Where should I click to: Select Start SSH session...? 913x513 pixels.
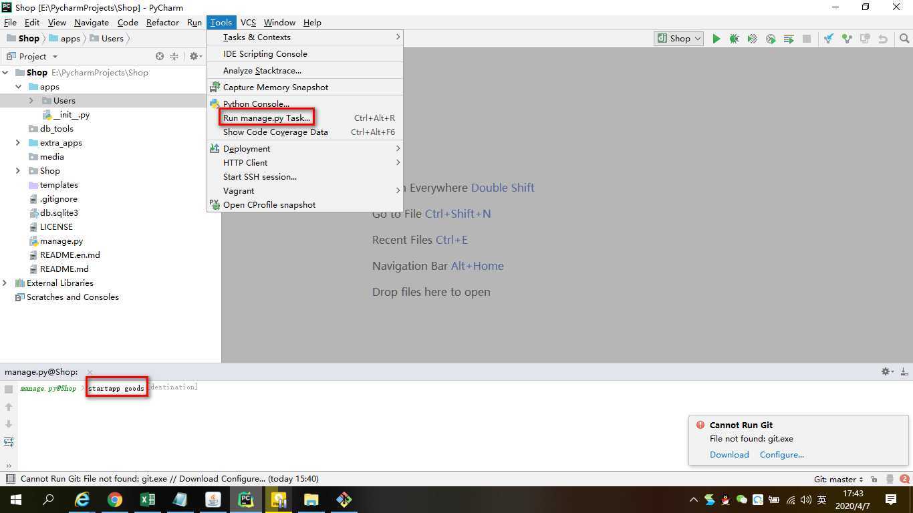[x=305, y=177]
